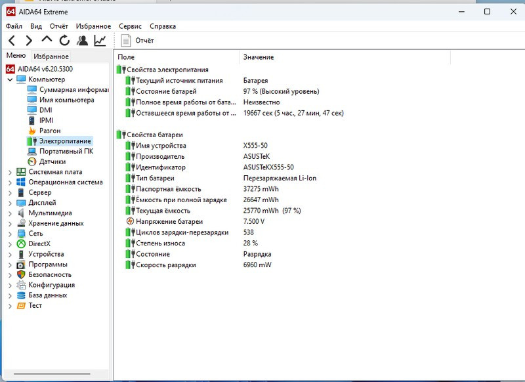Expand the Сеть tree node
This screenshot has width=525, height=382.
pos(10,234)
